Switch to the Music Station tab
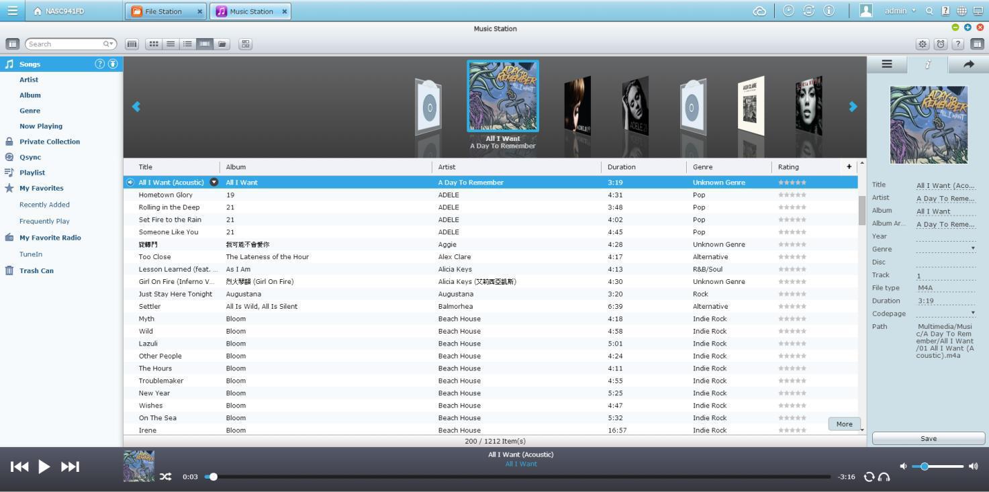Viewport: 989px width, 492px height. coord(251,11)
